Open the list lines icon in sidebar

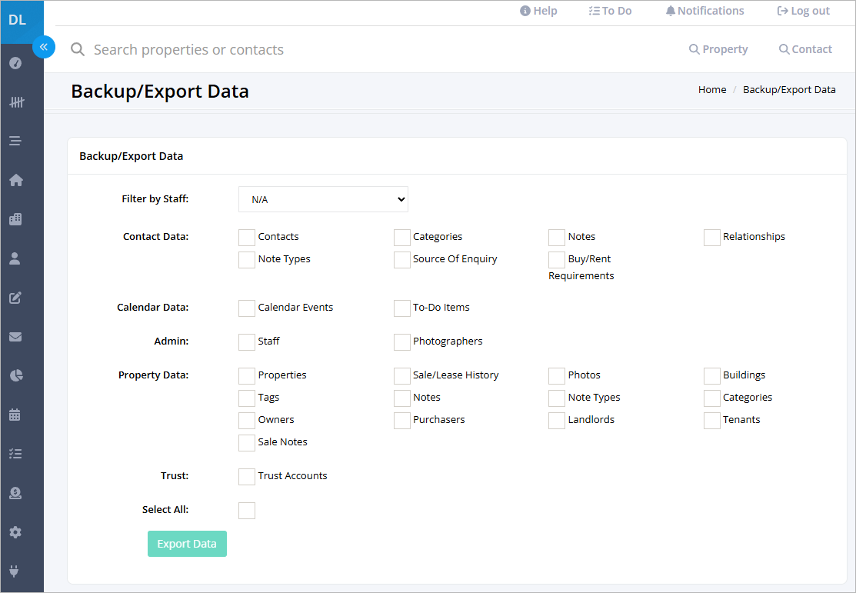point(15,141)
